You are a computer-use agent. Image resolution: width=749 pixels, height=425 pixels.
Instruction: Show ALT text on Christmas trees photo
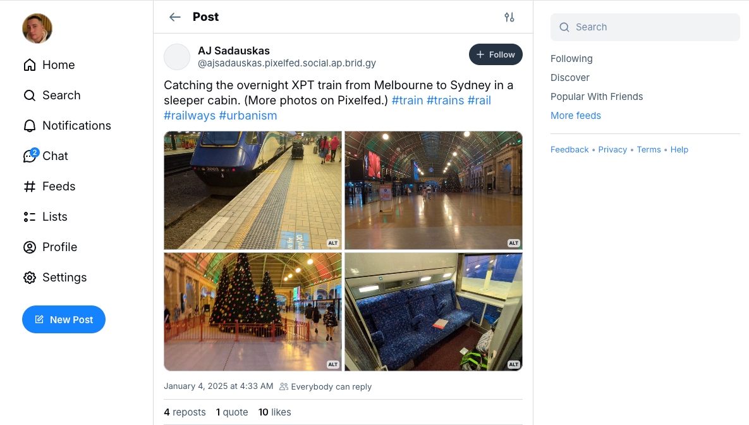pos(333,364)
